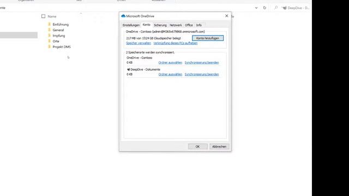Click the Name column header
The image size is (349, 196).
pyautogui.click(x=52, y=16)
